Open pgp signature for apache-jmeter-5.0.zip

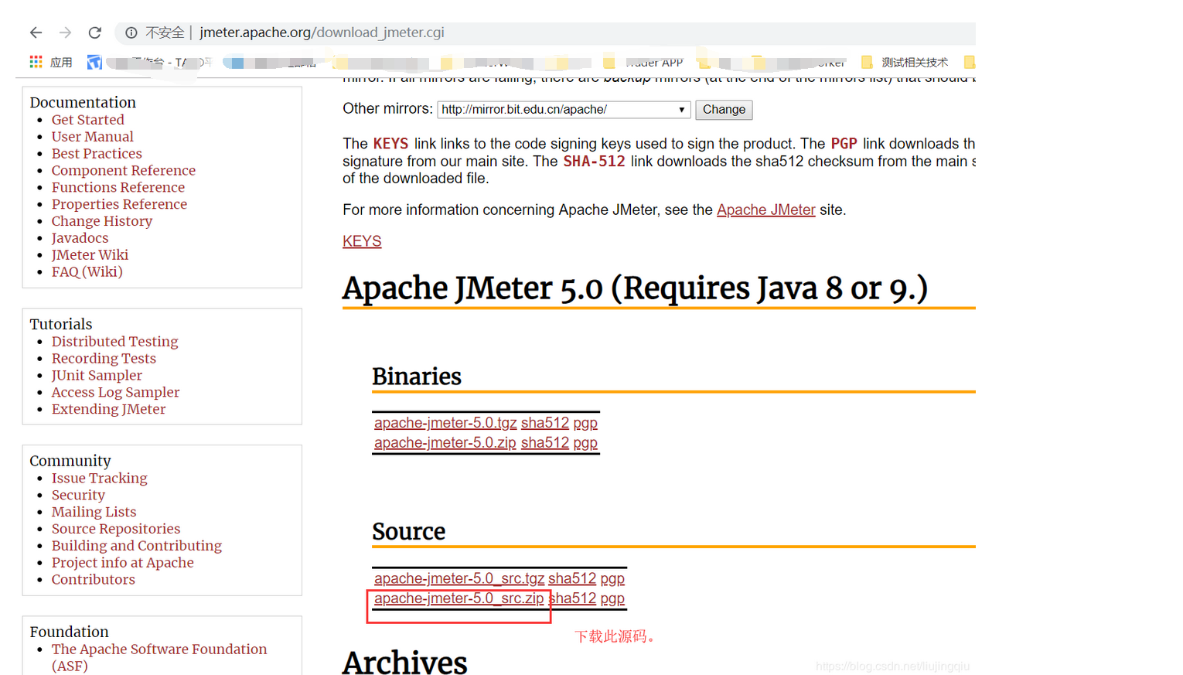(585, 443)
